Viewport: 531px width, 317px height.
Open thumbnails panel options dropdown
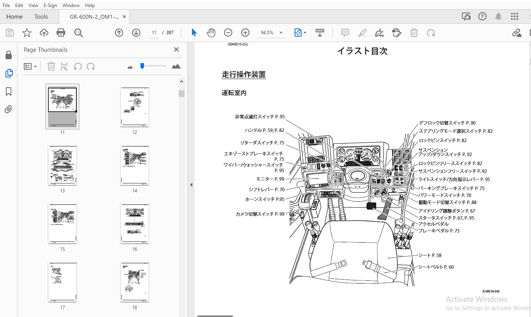pyautogui.click(x=30, y=67)
